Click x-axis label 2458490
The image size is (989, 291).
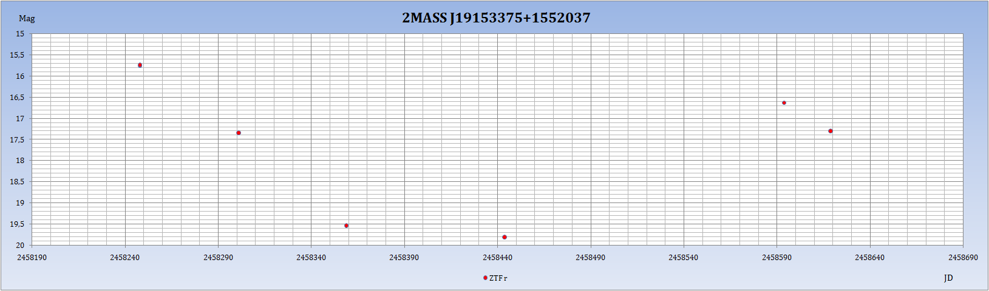[x=590, y=258]
